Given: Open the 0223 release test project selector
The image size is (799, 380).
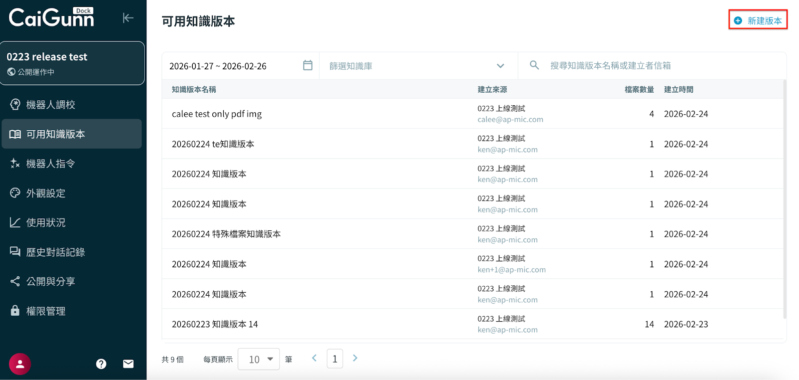Looking at the screenshot, I should [x=72, y=63].
